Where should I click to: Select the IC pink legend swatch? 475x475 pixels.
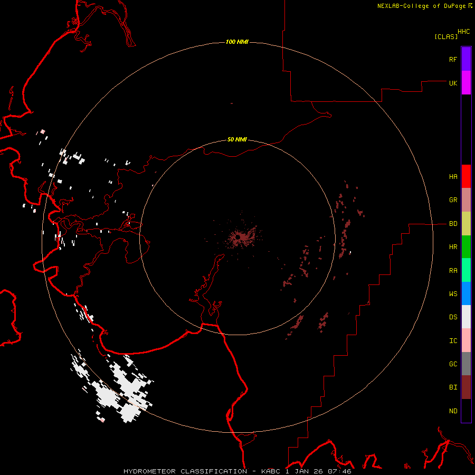[x=466, y=340]
